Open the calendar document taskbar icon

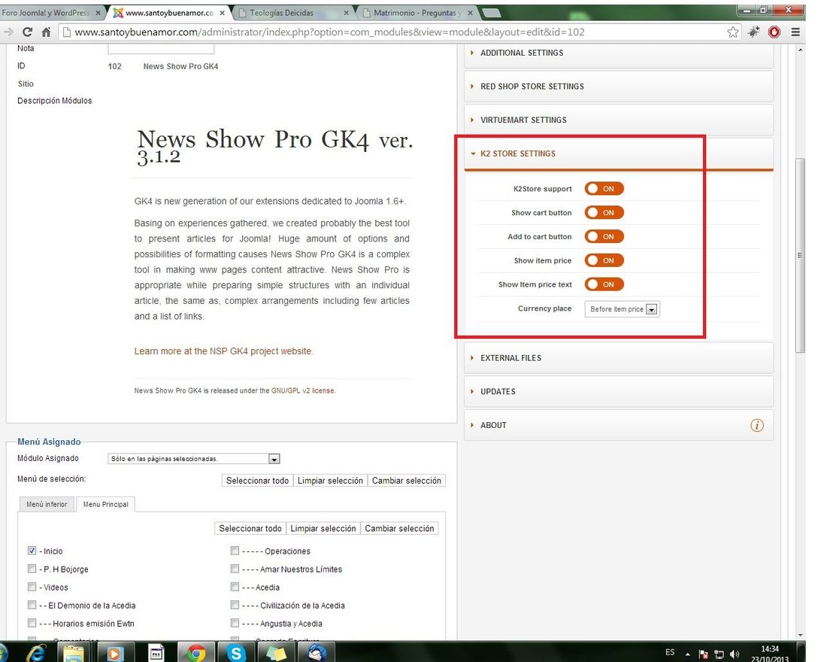[x=156, y=653]
